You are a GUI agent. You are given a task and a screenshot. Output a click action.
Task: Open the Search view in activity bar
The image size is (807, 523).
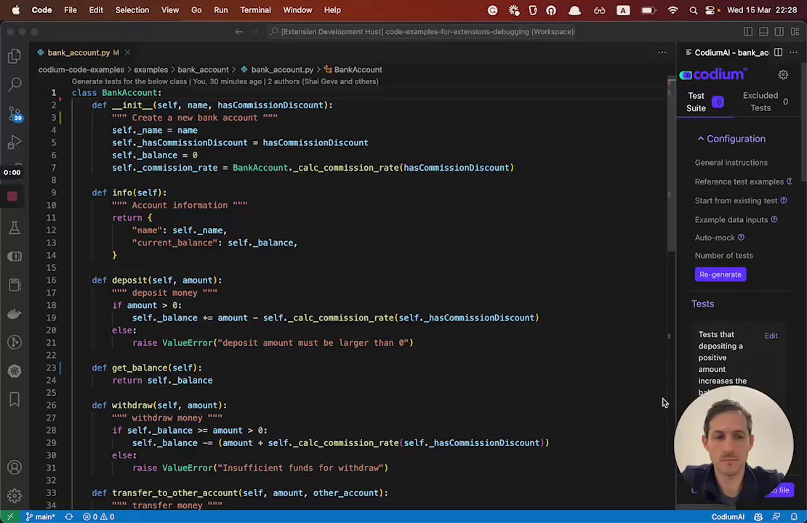[15, 84]
